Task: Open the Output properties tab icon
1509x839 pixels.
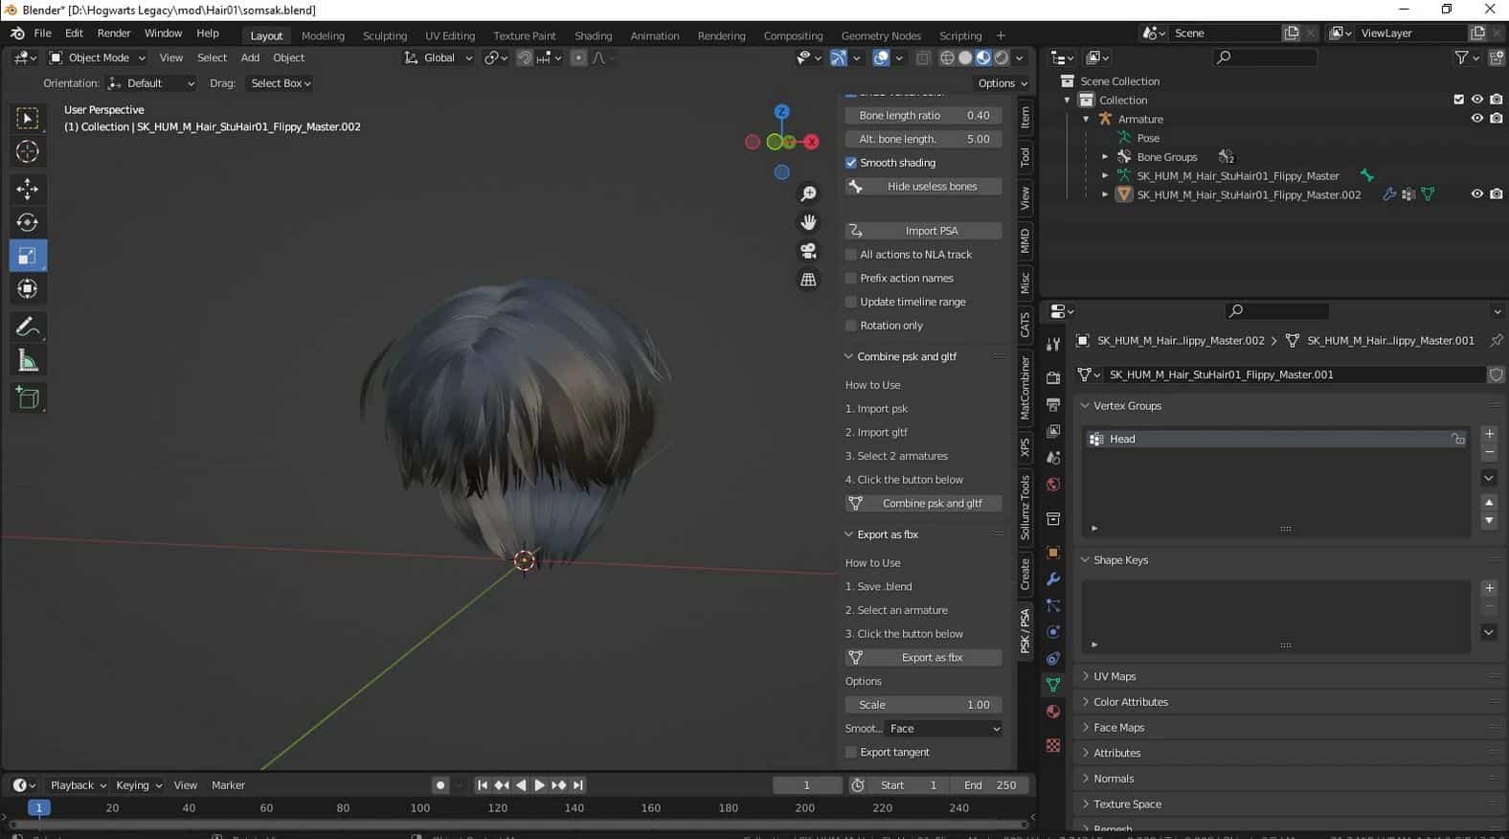Action: 1053,404
